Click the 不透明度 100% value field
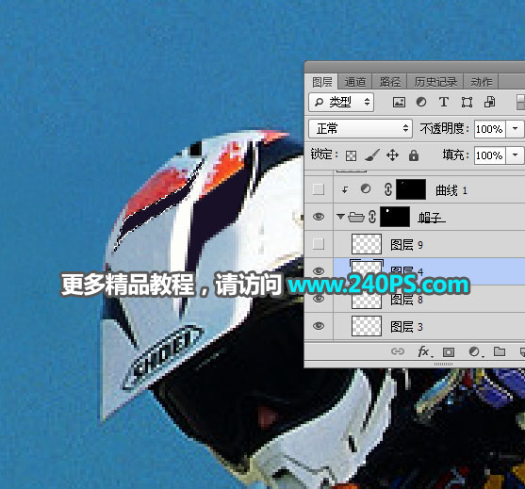 tap(489, 129)
